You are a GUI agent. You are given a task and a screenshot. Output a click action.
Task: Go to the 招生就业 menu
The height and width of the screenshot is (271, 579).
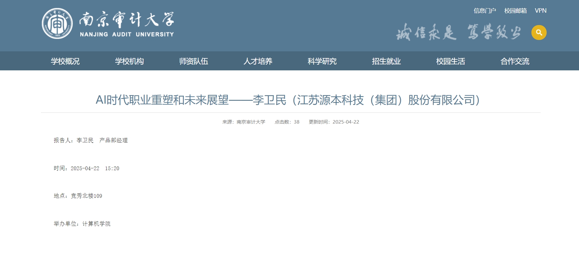click(386, 61)
